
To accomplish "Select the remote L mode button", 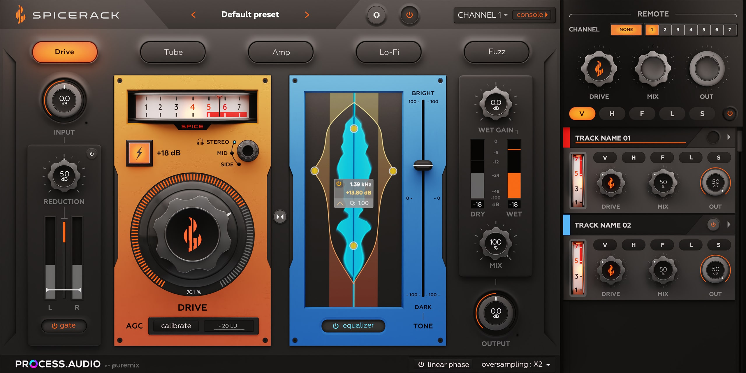I will coord(672,114).
